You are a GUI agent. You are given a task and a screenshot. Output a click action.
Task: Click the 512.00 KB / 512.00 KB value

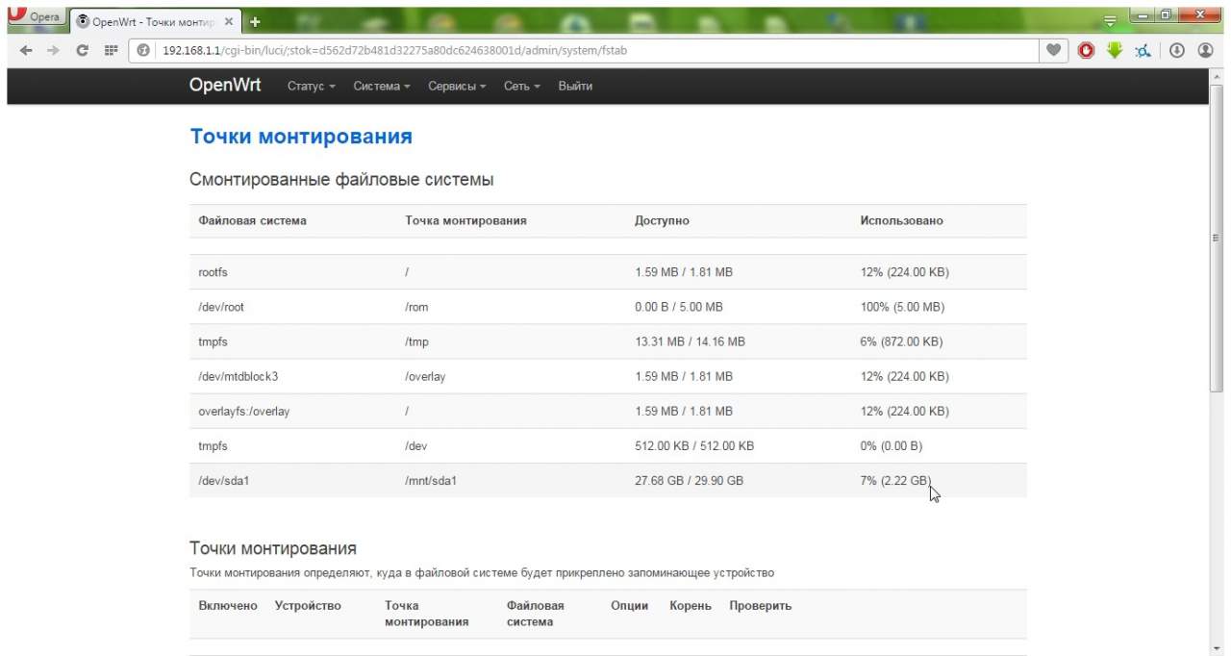(694, 445)
